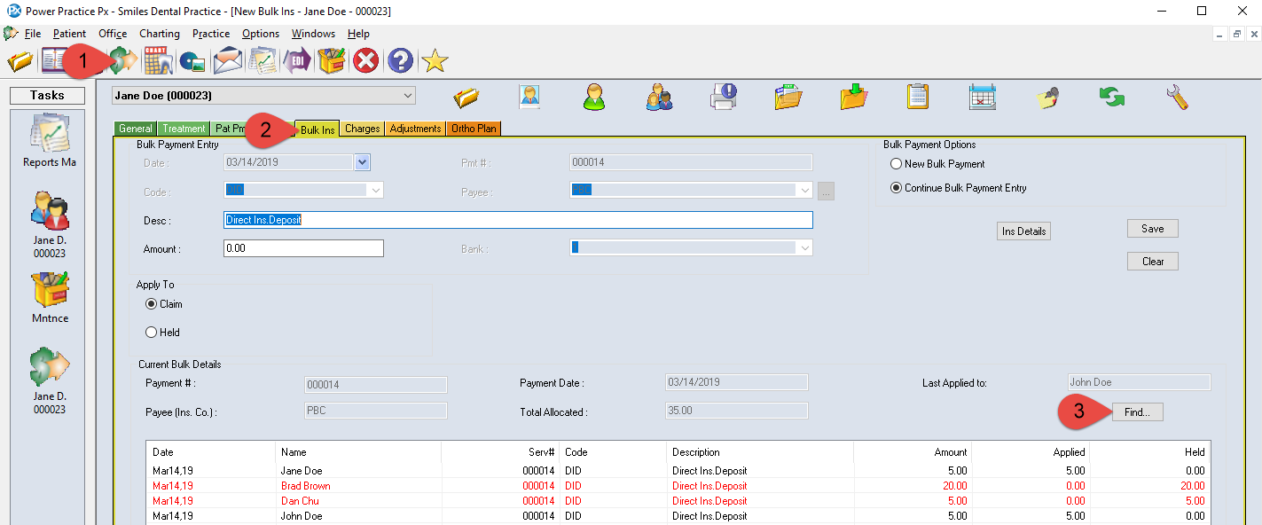Expand the Bank dropdown list
This screenshot has height=525, width=1262.
[x=804, y=248]
